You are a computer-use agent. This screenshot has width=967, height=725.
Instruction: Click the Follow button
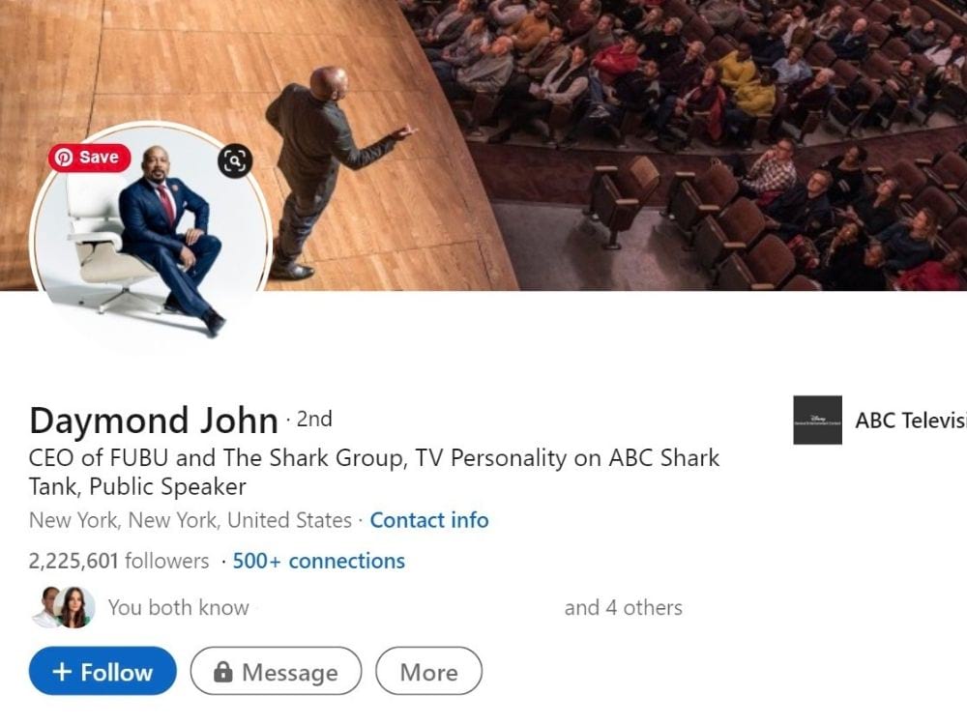103,672
